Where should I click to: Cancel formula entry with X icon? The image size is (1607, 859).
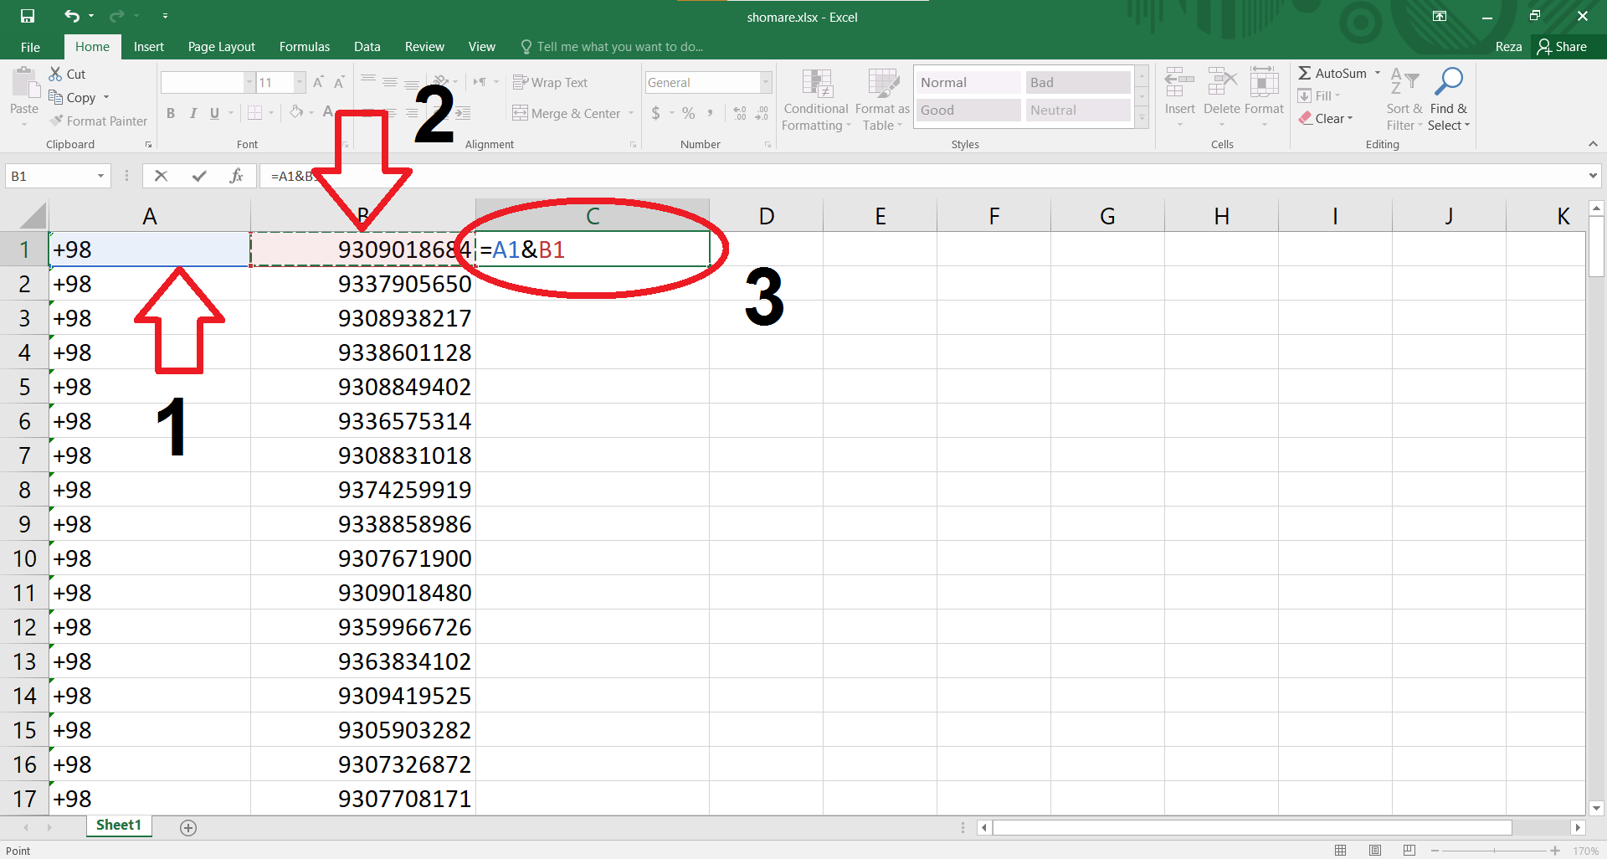[x=162, y=176]
